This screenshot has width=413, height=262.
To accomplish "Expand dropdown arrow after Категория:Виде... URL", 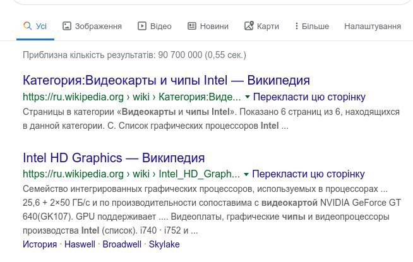I will [247, 97].
